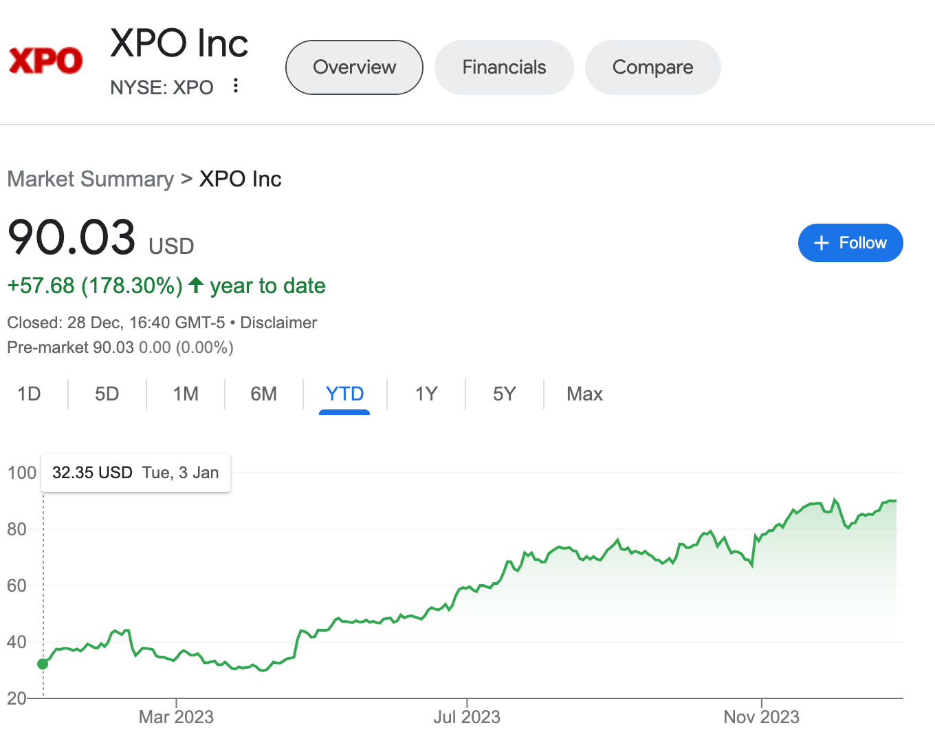Select the YTD time range
Screen dimensions: 935x750
(x=344, y=394)
